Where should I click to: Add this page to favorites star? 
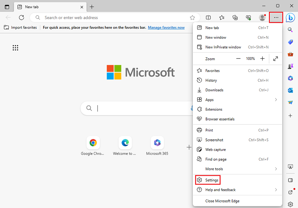[192, 18]
